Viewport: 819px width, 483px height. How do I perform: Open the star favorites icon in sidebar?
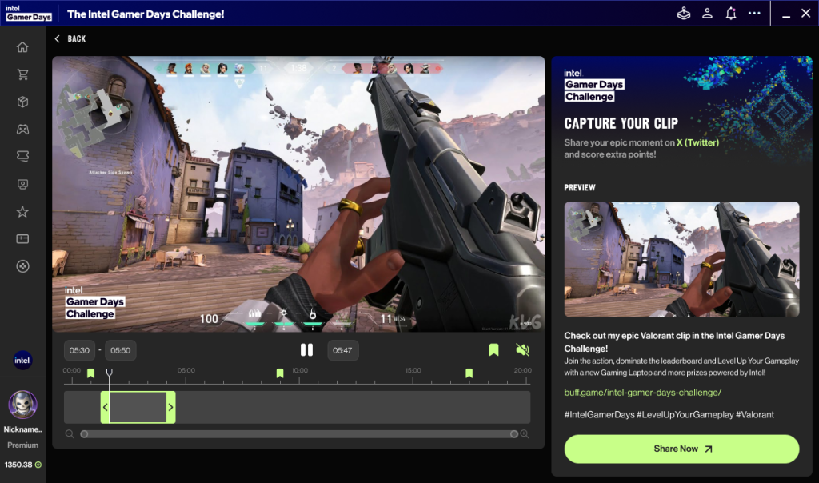22,212
